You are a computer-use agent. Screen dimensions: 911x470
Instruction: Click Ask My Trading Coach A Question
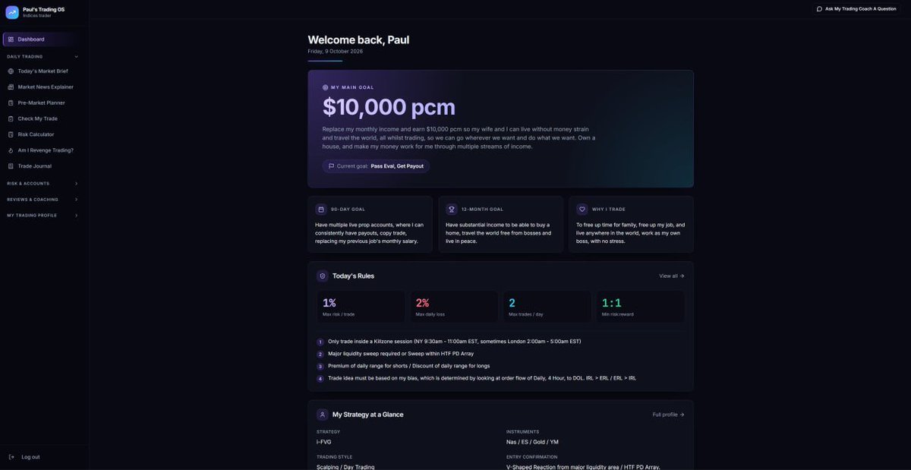(x=856, y=9)
